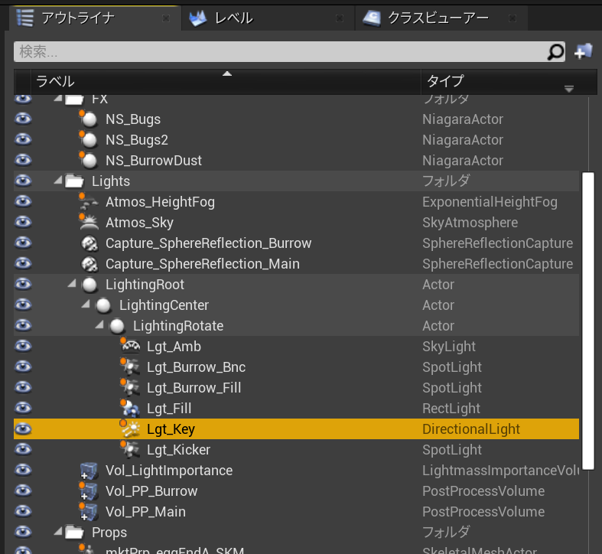Click the NS_BurrowDust actor icon
Viewport: 602px width, 554px height.
point(89,161)
